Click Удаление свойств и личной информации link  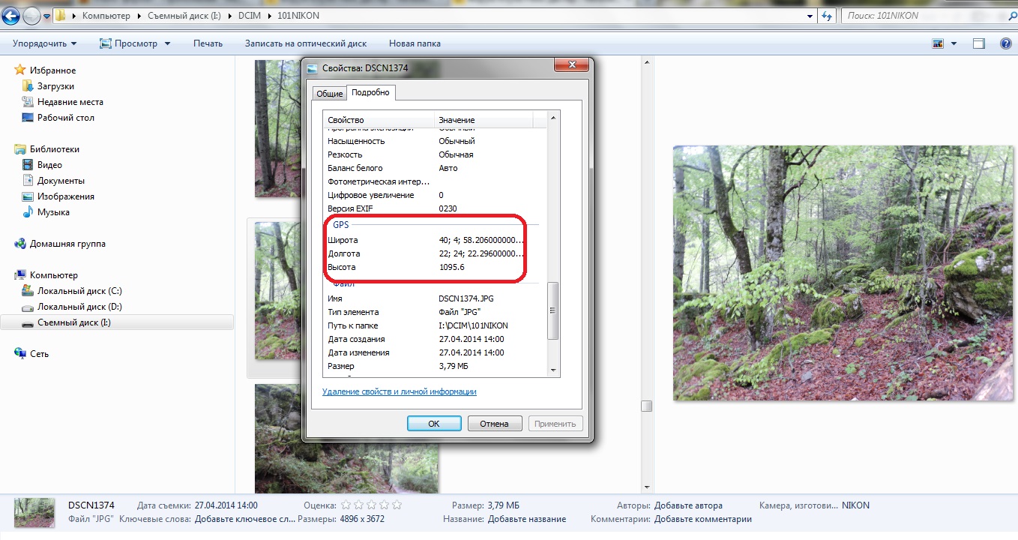[399, 391]
